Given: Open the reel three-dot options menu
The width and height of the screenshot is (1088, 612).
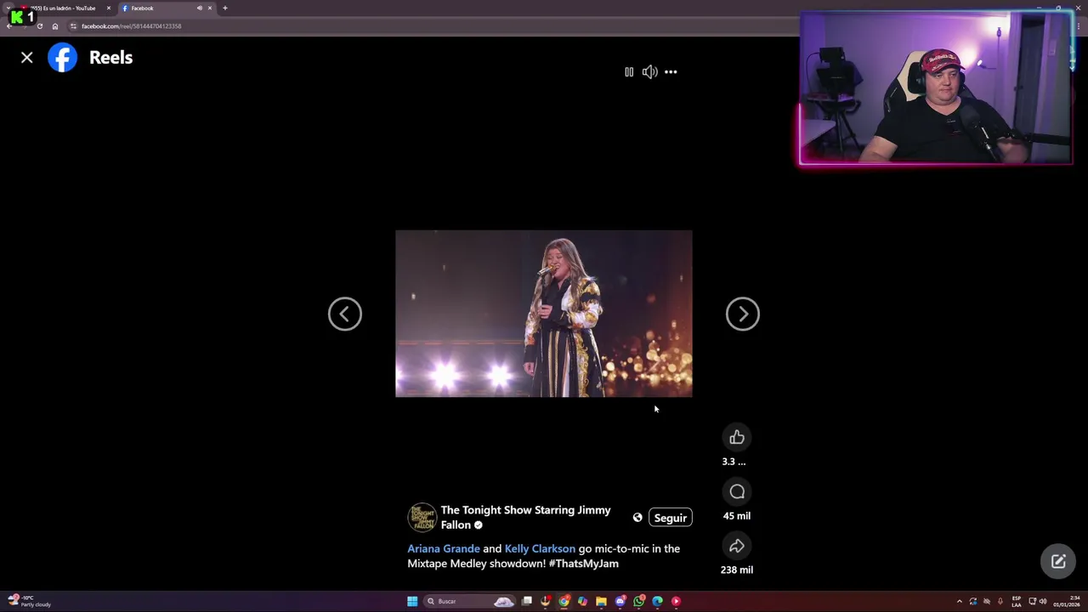Looking at the screenshot, I should [x=671, y=72].
